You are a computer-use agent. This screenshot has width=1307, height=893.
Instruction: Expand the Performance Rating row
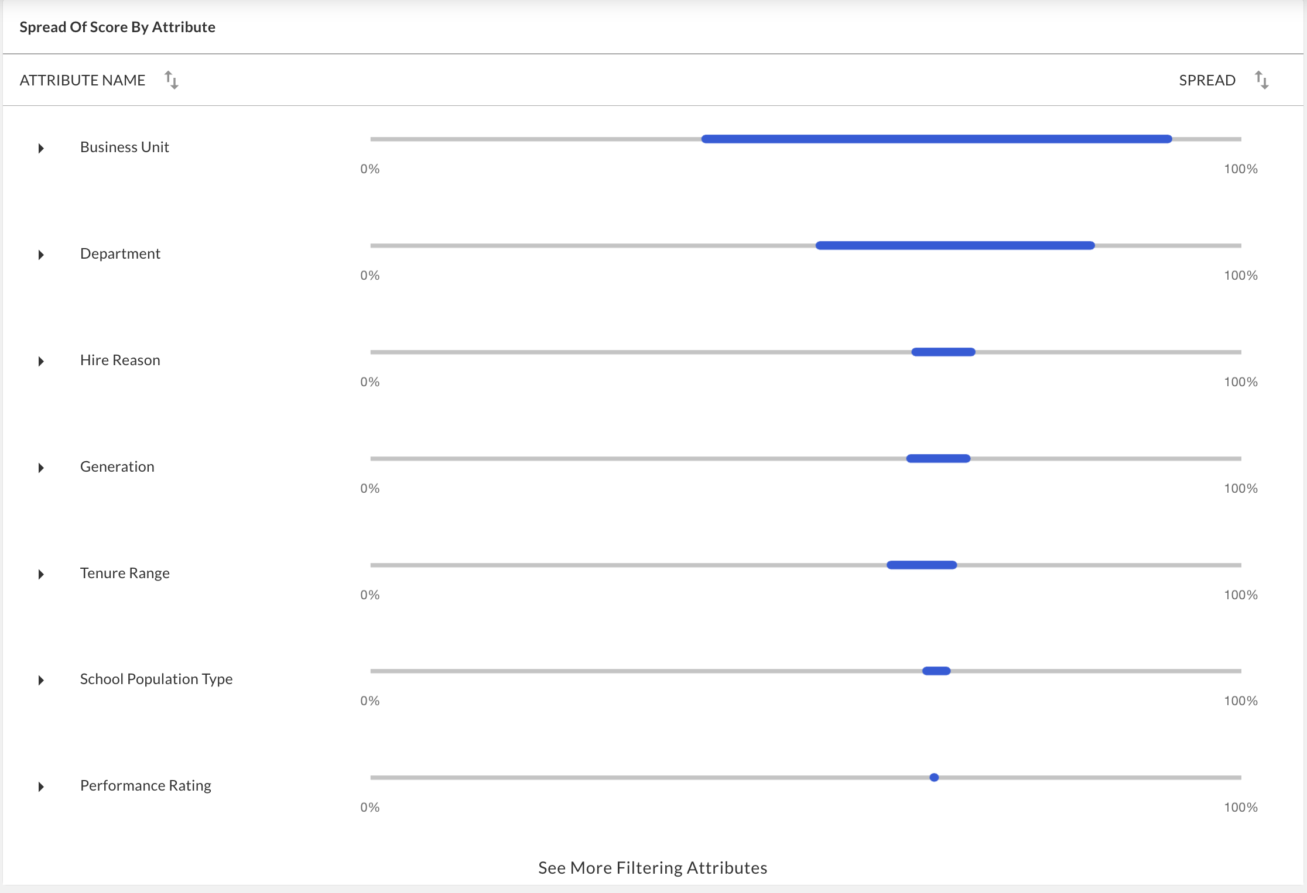(41, 786)
